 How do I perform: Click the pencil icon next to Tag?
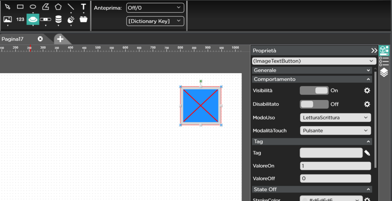pyautogui.click(x=367, y=153)
